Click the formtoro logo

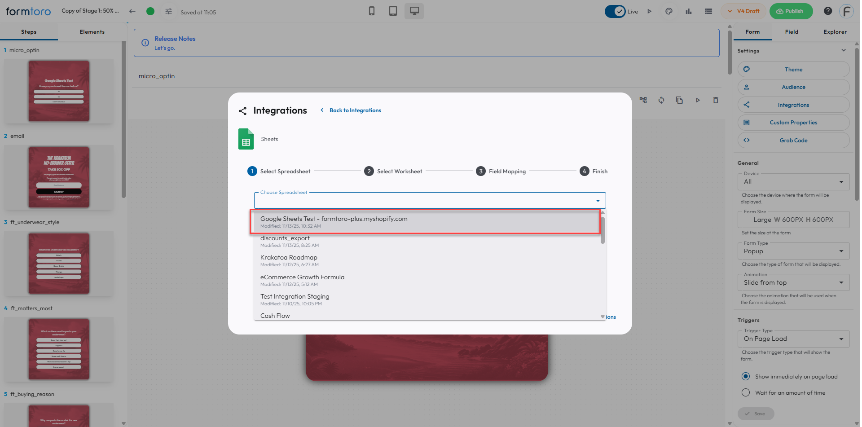click(x=28, y=11)
